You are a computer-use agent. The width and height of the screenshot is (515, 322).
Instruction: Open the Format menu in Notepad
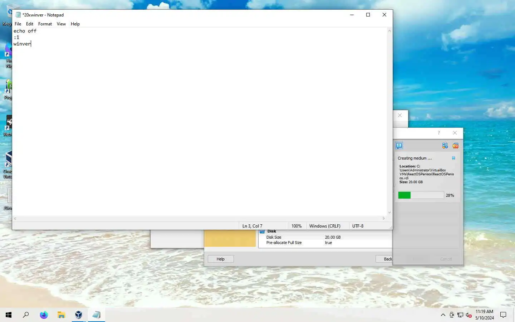click(x=45, y=24)
